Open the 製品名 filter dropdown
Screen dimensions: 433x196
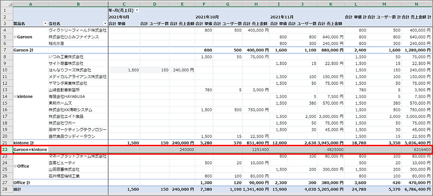tap(45, 23)
